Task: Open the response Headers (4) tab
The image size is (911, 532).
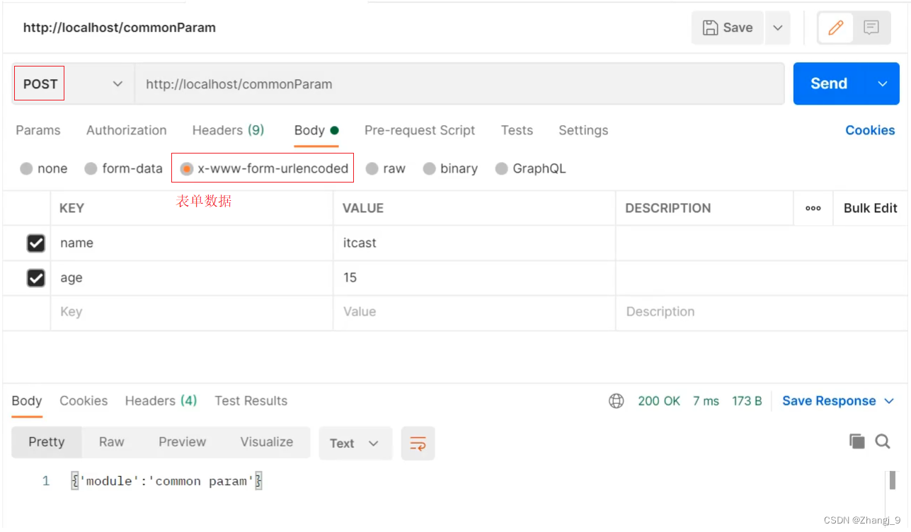Action: click(x=161, y=401)
